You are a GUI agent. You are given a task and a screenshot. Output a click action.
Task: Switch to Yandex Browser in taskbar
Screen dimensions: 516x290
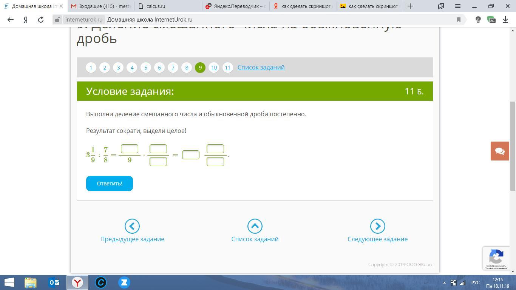coord(77,282)
